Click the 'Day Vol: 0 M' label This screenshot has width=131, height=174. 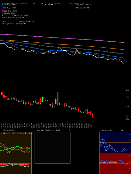click(82, 8)
